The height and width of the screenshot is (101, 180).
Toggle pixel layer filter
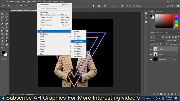coord(163,37)
